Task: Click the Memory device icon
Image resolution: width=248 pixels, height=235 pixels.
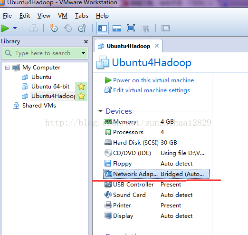Action: pyautogui.click(x=108, y=122)
